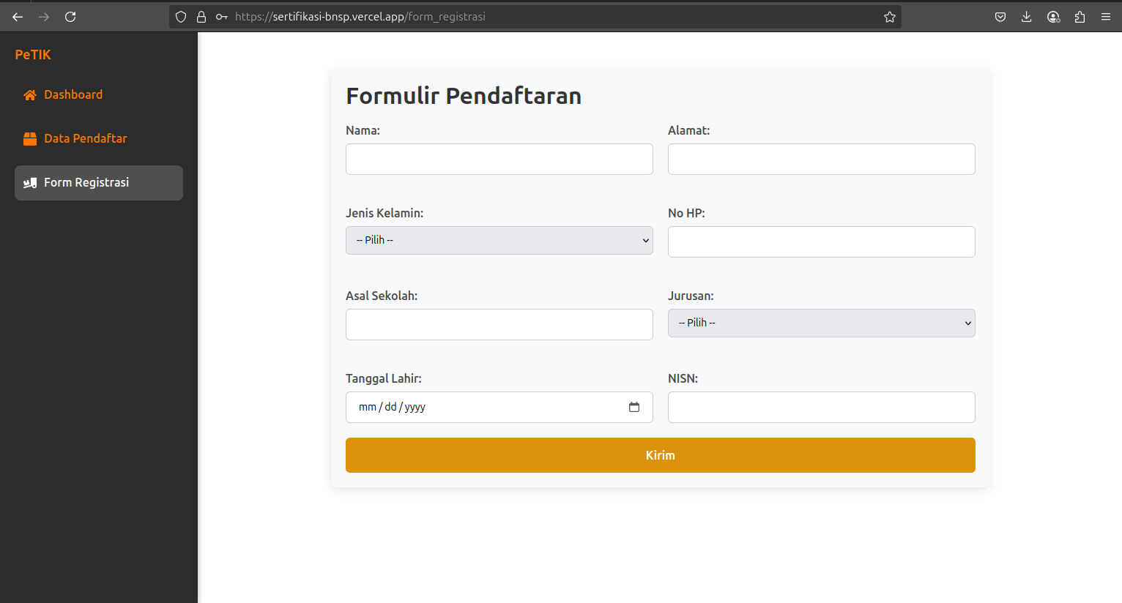This screenshot has height=603, width=1122.
Task: Open the Firefox account icon
Action: coord(1053,17)
